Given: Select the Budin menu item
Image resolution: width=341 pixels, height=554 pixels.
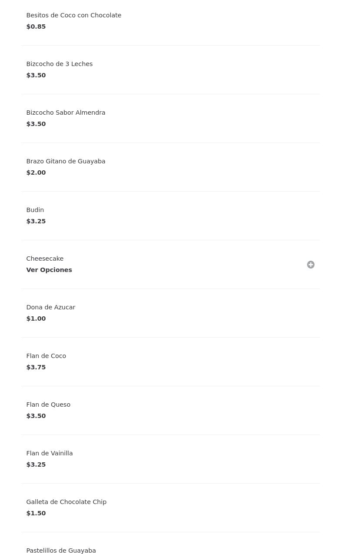Looking at the screenshot, I should (x=170, y=216).
